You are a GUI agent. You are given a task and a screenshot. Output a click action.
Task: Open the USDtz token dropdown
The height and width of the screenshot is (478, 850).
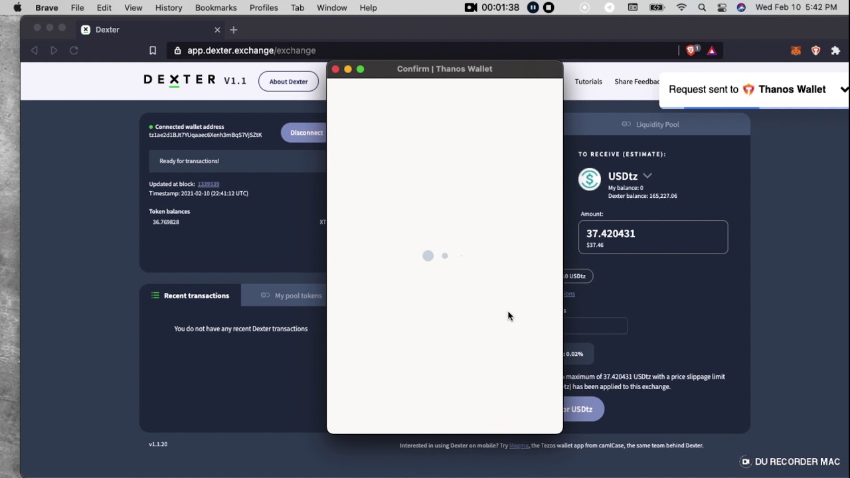click(647, 176)
